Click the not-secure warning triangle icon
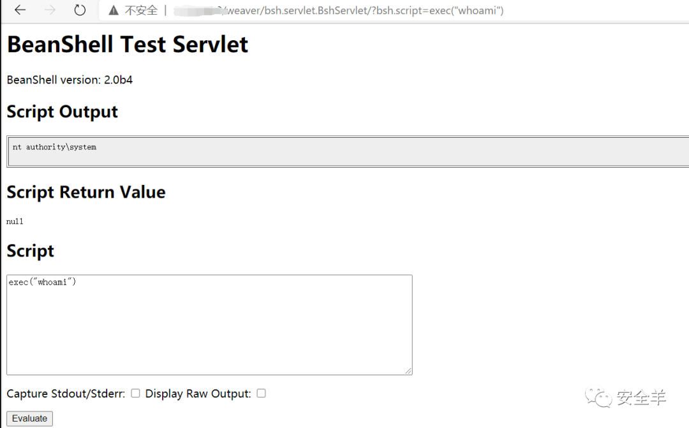Screen dimensions: 689x428 [114, 10]
